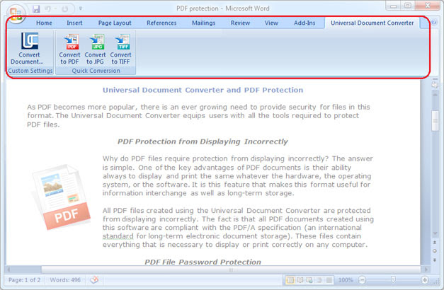Go to next page browse button

coord(435,260)
